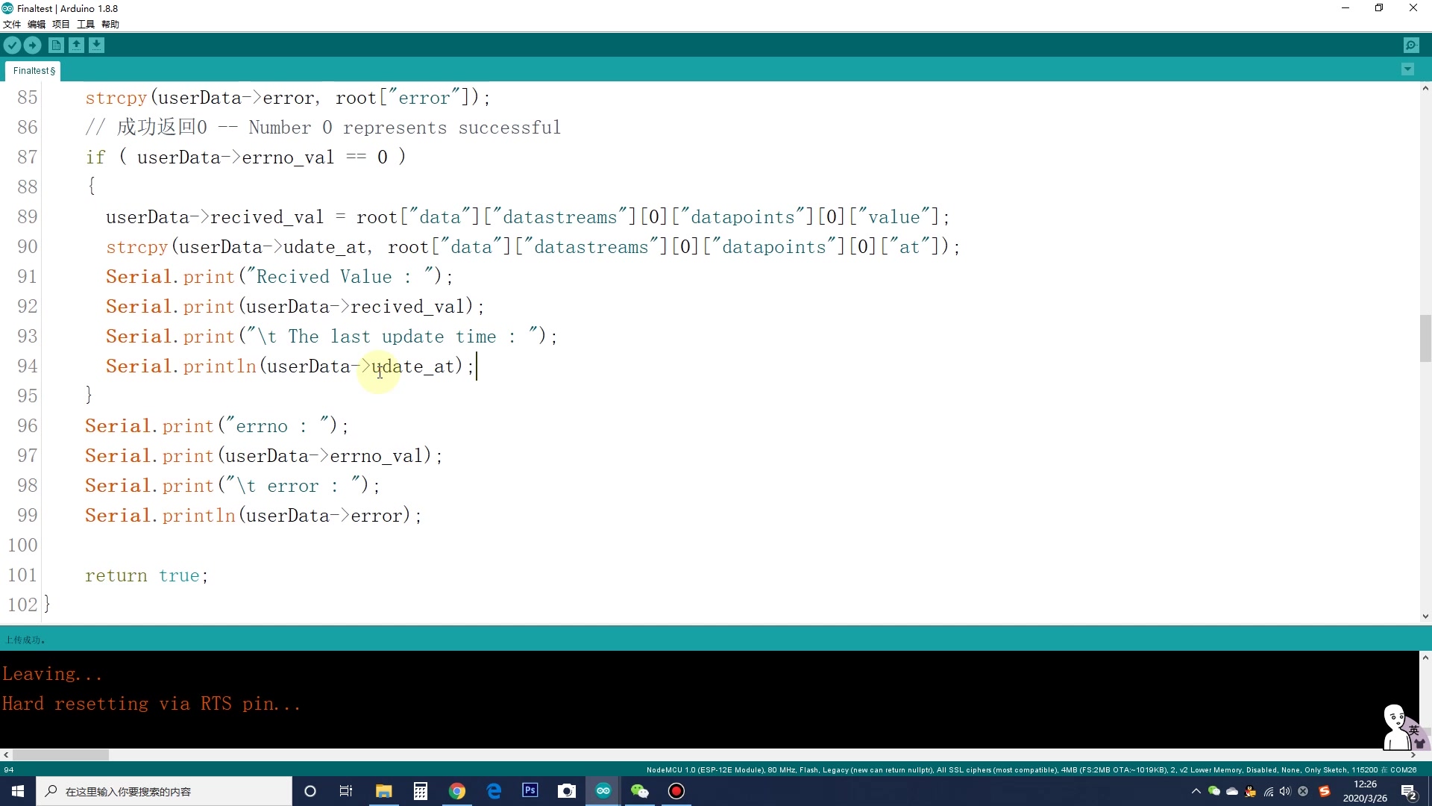Show hidden system tray icons chevron
The image size is (1432, 806).
1196,791
